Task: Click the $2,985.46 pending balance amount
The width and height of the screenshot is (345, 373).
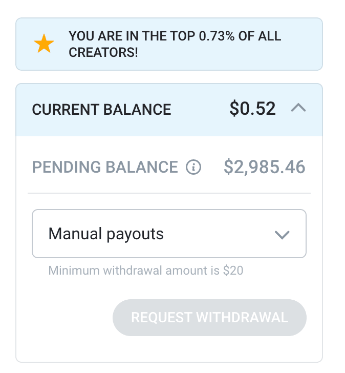Action: coord(264,167)
